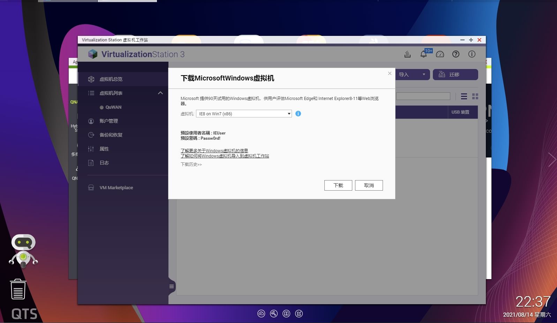The image size is (557, 323).
Task: Open notifications bell with 10+ badge
Action: (x=424, y=54)
